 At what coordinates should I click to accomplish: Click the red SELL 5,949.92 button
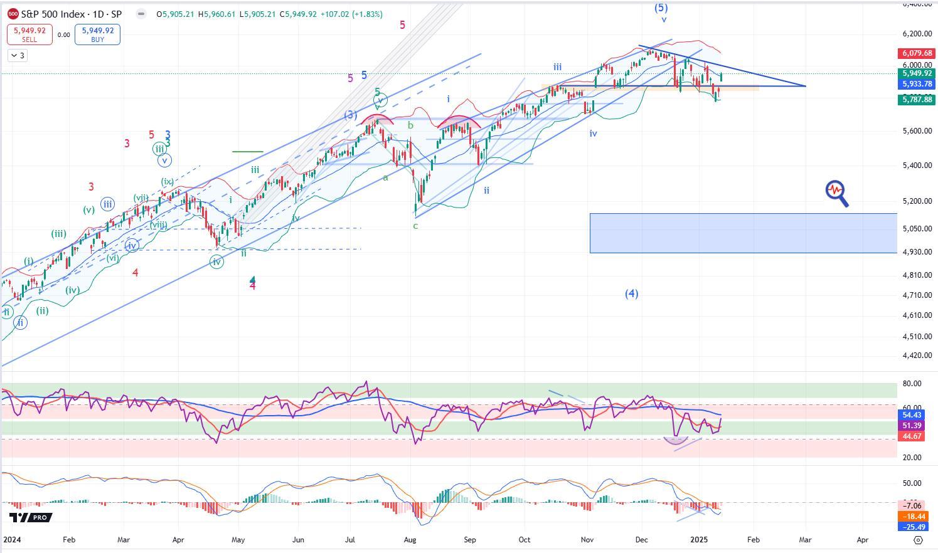pyautogui.click(x=29, y=34)
